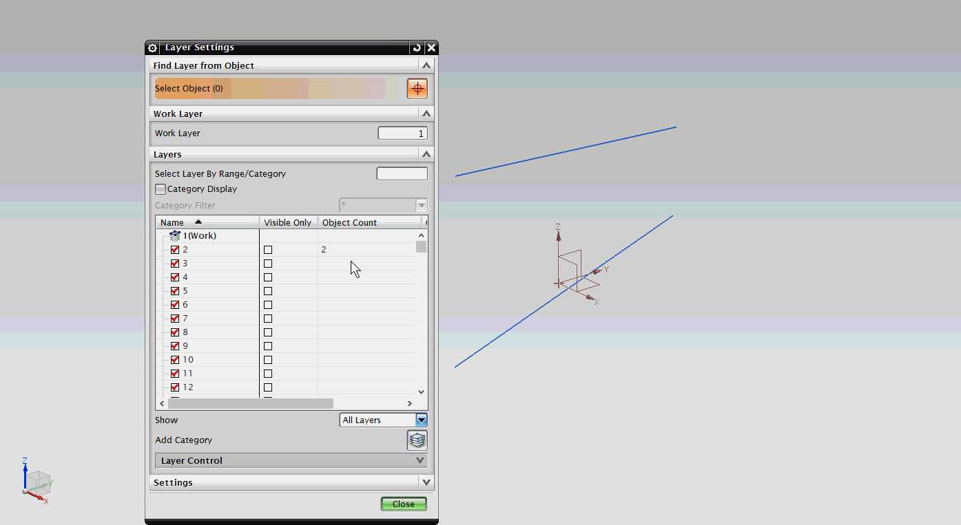Expand the Layer Control section
Viewport: 961px width, 525px height.
420,460
